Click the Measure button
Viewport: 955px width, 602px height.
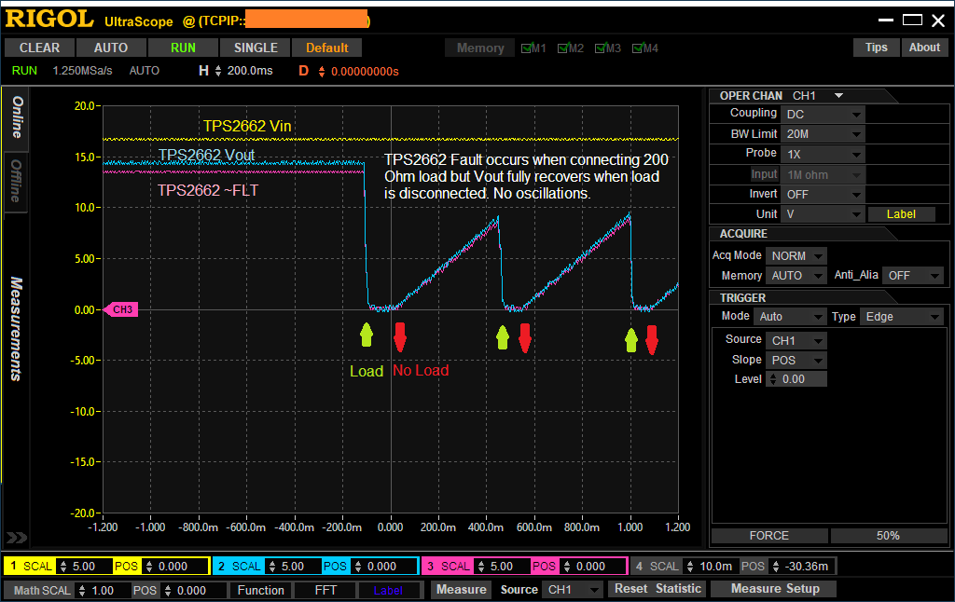pos(461,589)
